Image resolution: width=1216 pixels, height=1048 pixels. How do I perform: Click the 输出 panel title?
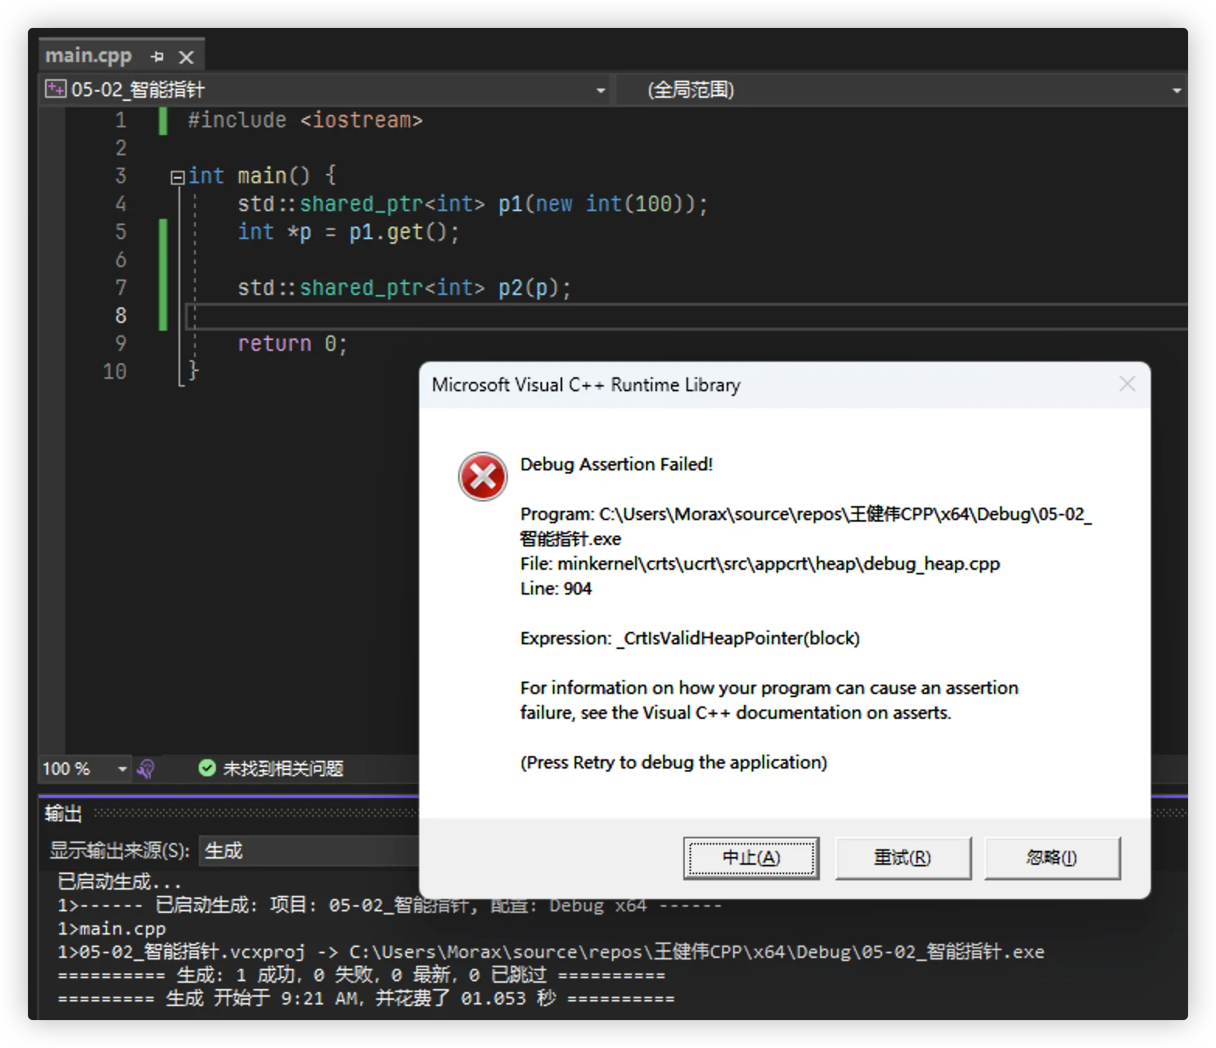click(x=63, y=813)
